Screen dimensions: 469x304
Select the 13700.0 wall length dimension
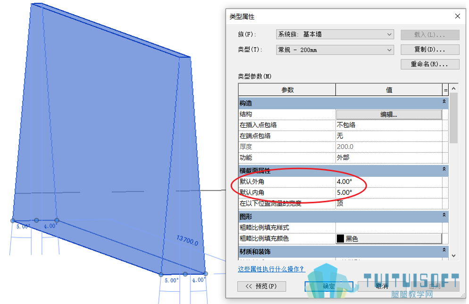[x=187, y=240]
